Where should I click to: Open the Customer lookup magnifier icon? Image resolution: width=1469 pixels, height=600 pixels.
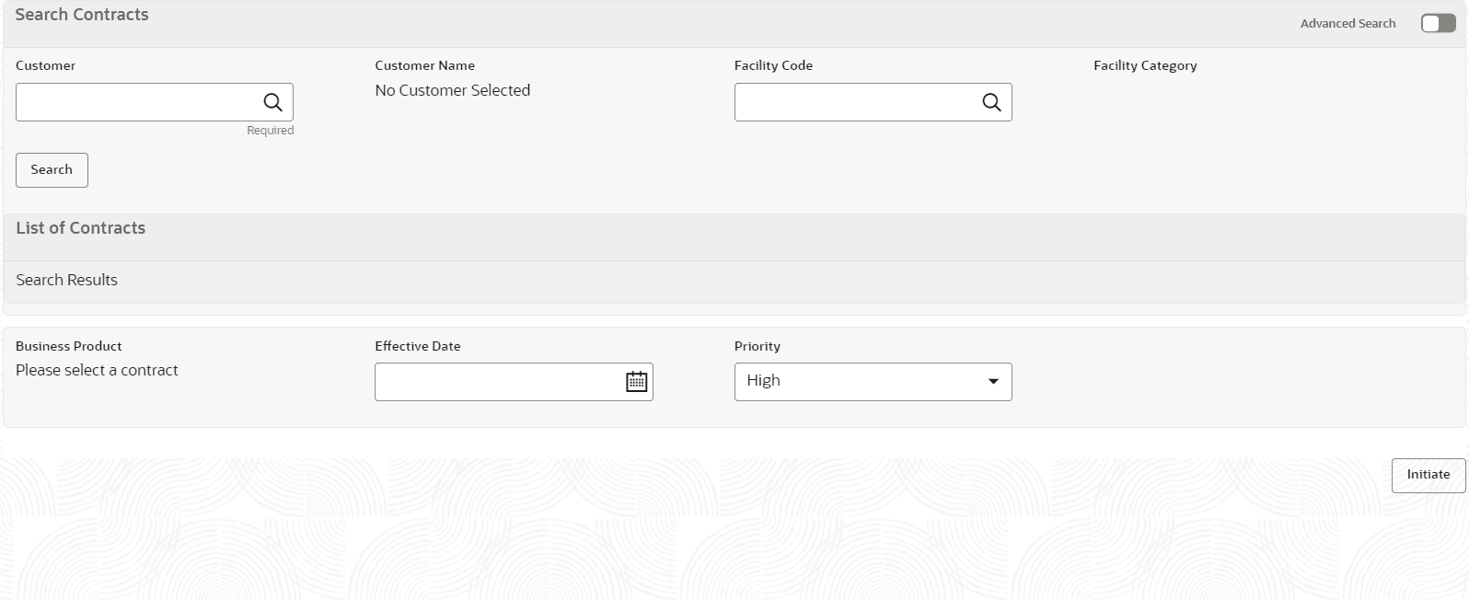272,102
